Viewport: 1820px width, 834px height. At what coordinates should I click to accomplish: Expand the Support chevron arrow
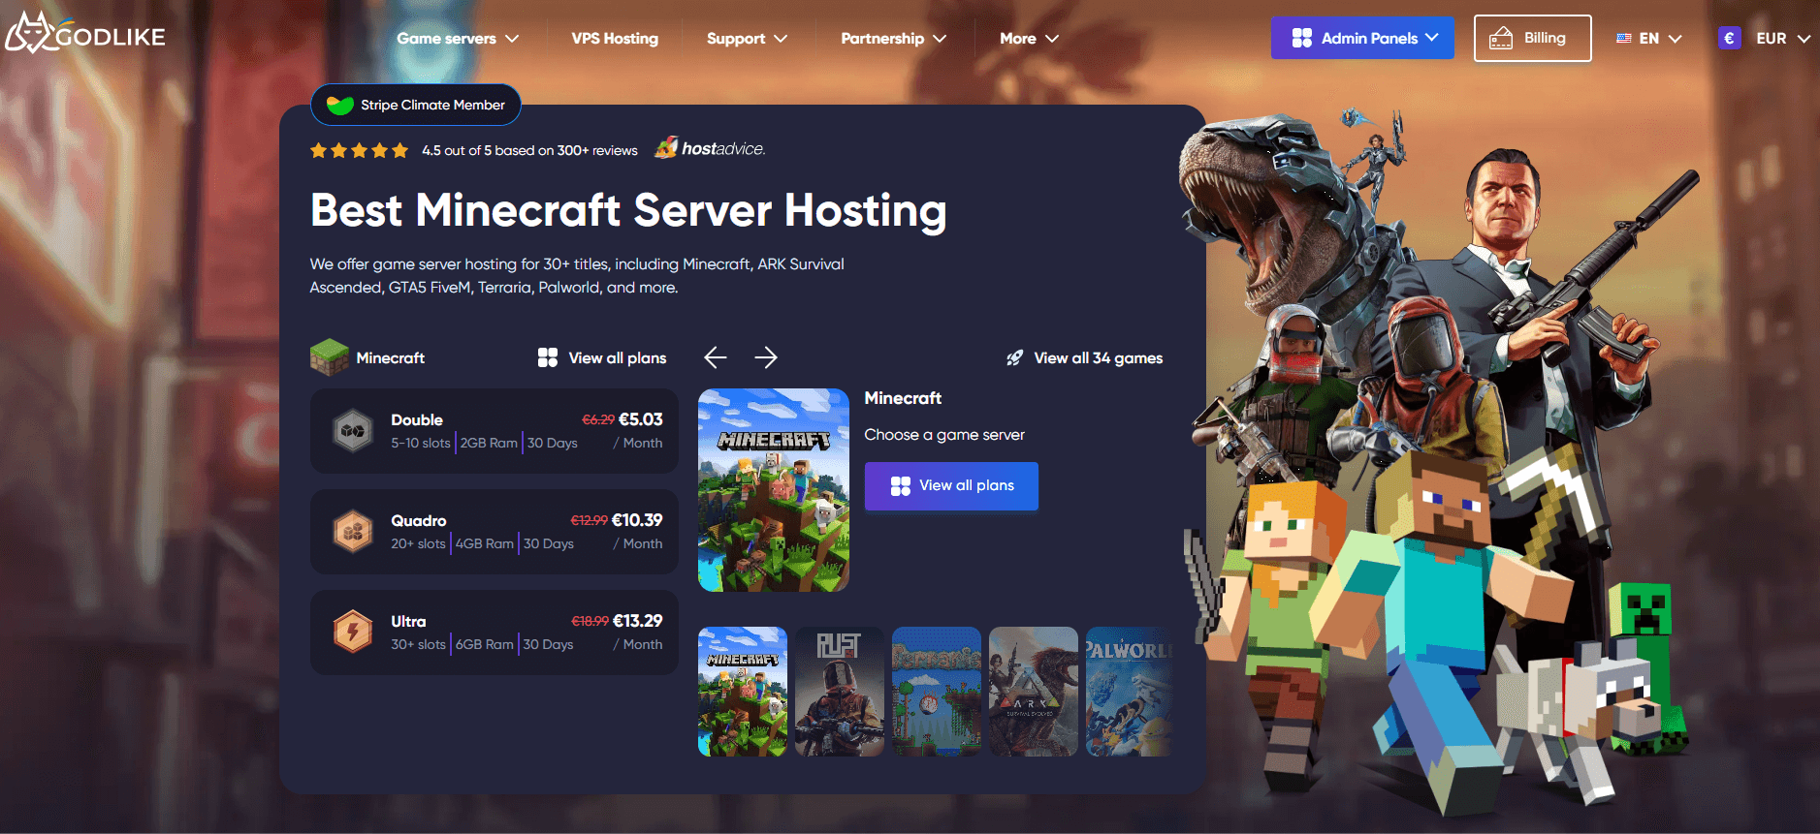coord(781,39)
